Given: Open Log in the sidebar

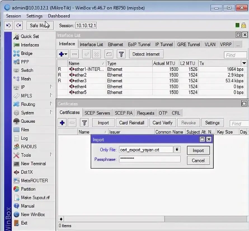Looking at the screenshot, I should 24,138.
